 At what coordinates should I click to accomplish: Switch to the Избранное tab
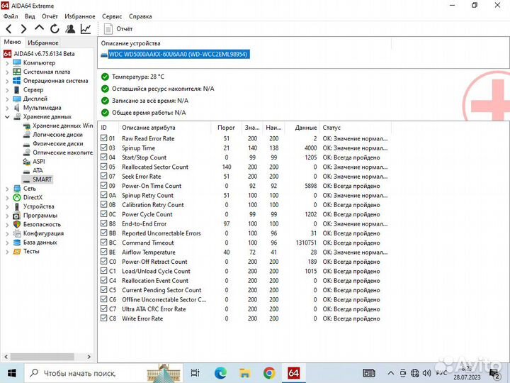click(42, 43)
